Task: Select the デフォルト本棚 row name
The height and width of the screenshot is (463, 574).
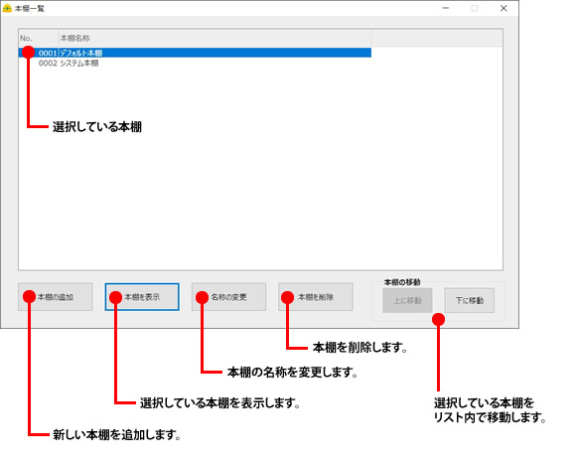Action: tap(80, 53)
